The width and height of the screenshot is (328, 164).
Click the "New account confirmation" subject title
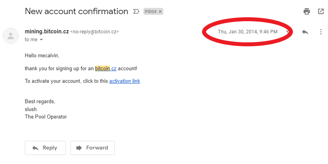[76, 11]
